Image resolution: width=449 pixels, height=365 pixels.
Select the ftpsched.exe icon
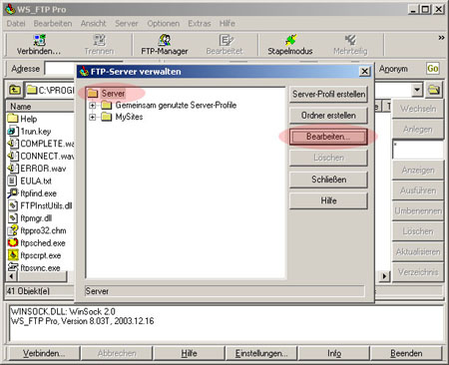point(13,243)
